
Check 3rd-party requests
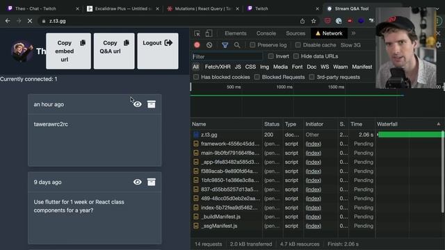pyautogui.click(x=311, y=77)
